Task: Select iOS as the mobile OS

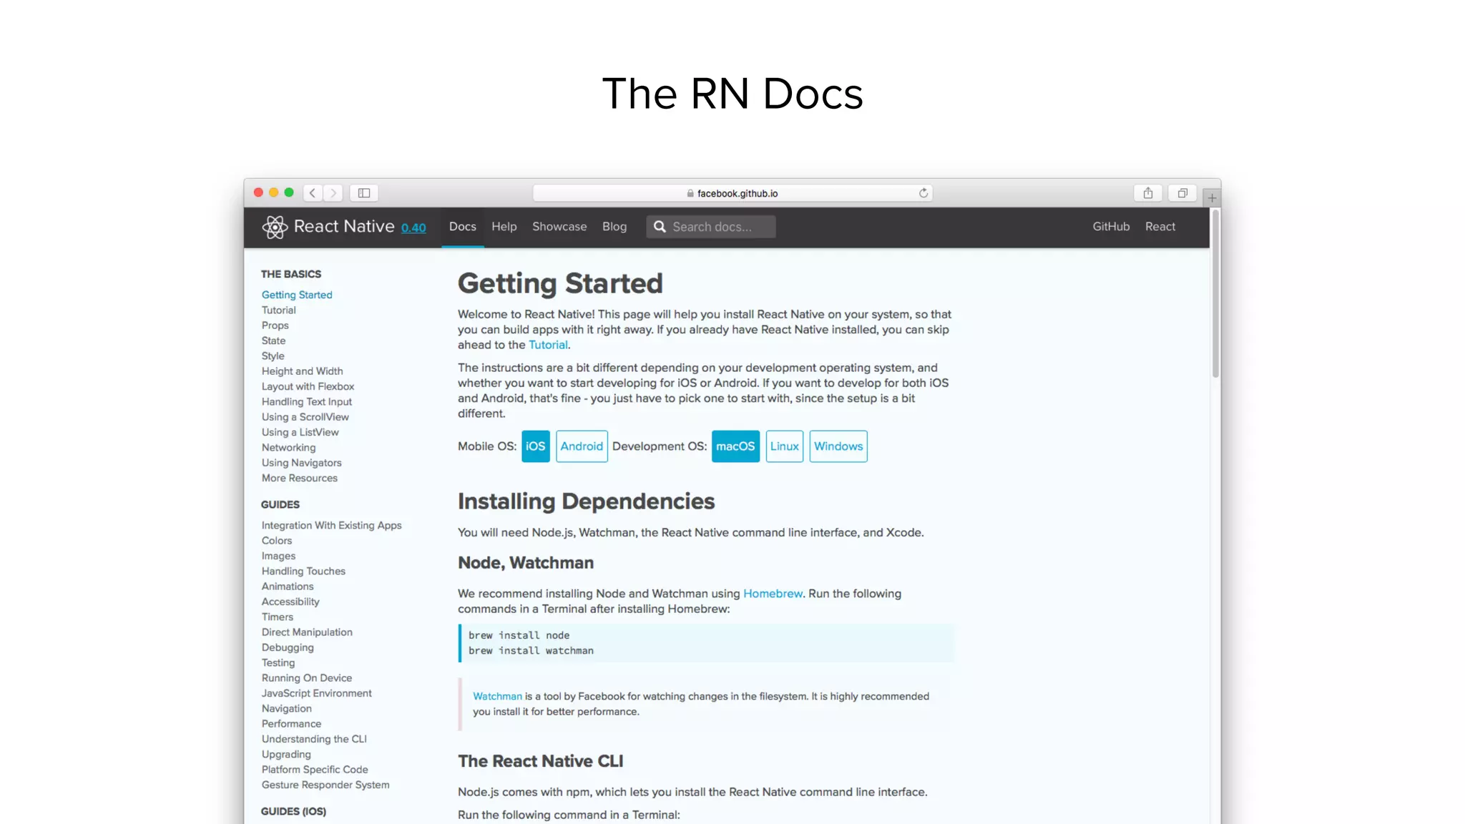Action: pyautogui.click(x=536, y=446)
